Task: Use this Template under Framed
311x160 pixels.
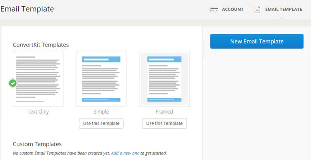Action: 164,124
